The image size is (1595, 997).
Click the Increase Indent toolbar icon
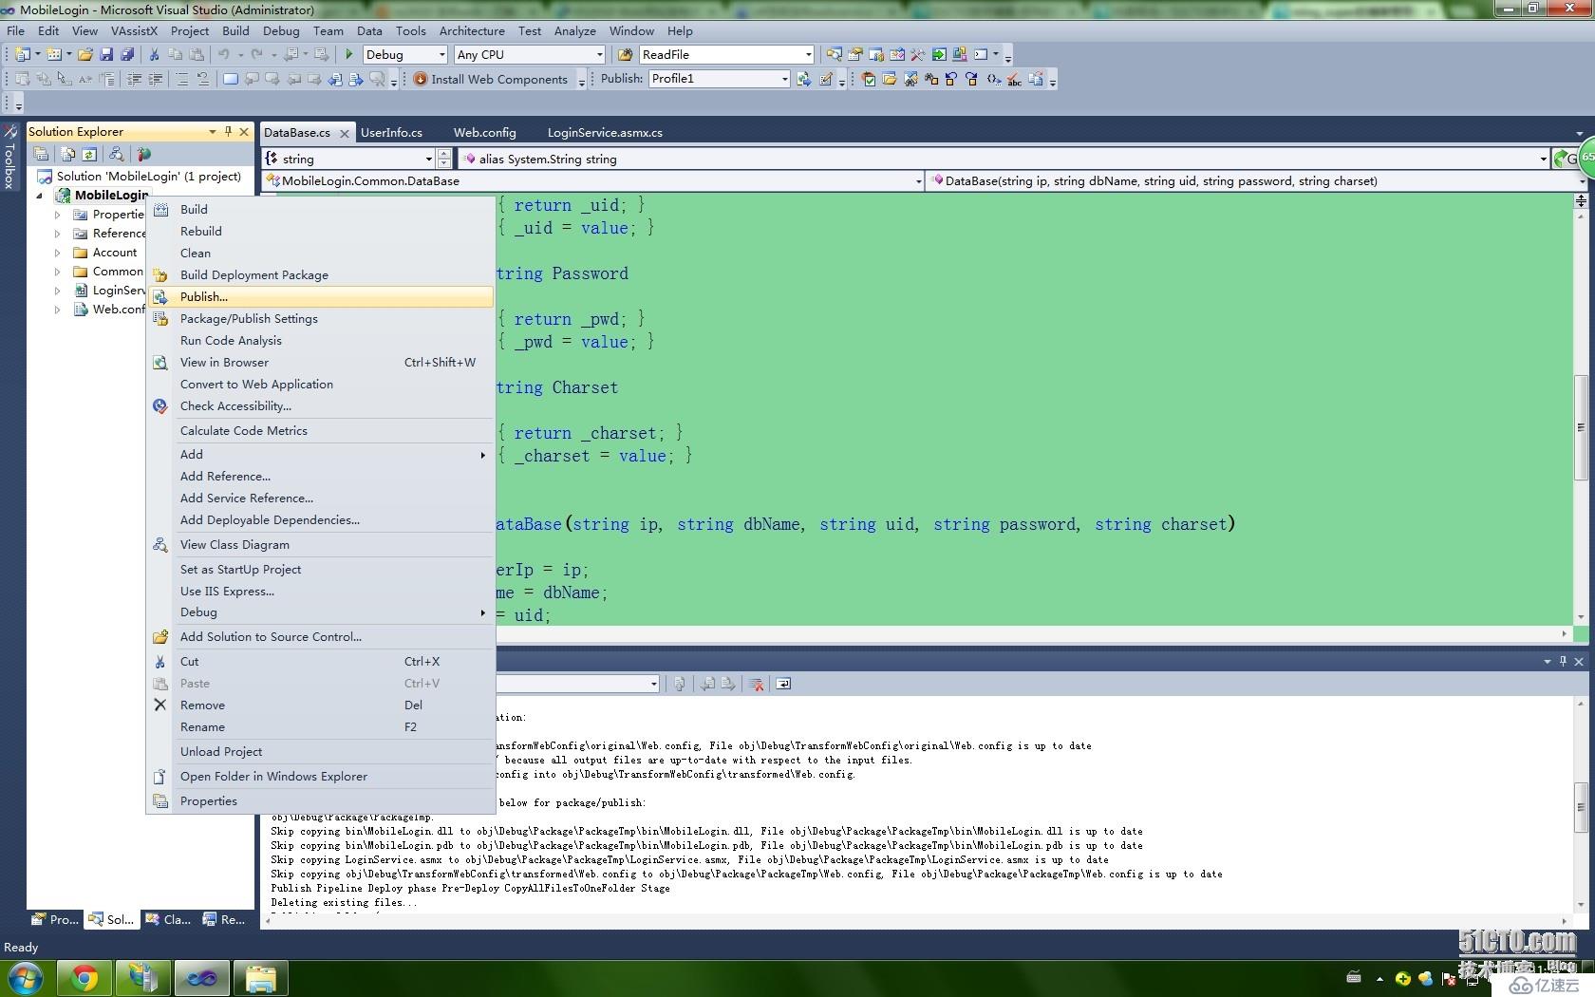pos(155,80)
